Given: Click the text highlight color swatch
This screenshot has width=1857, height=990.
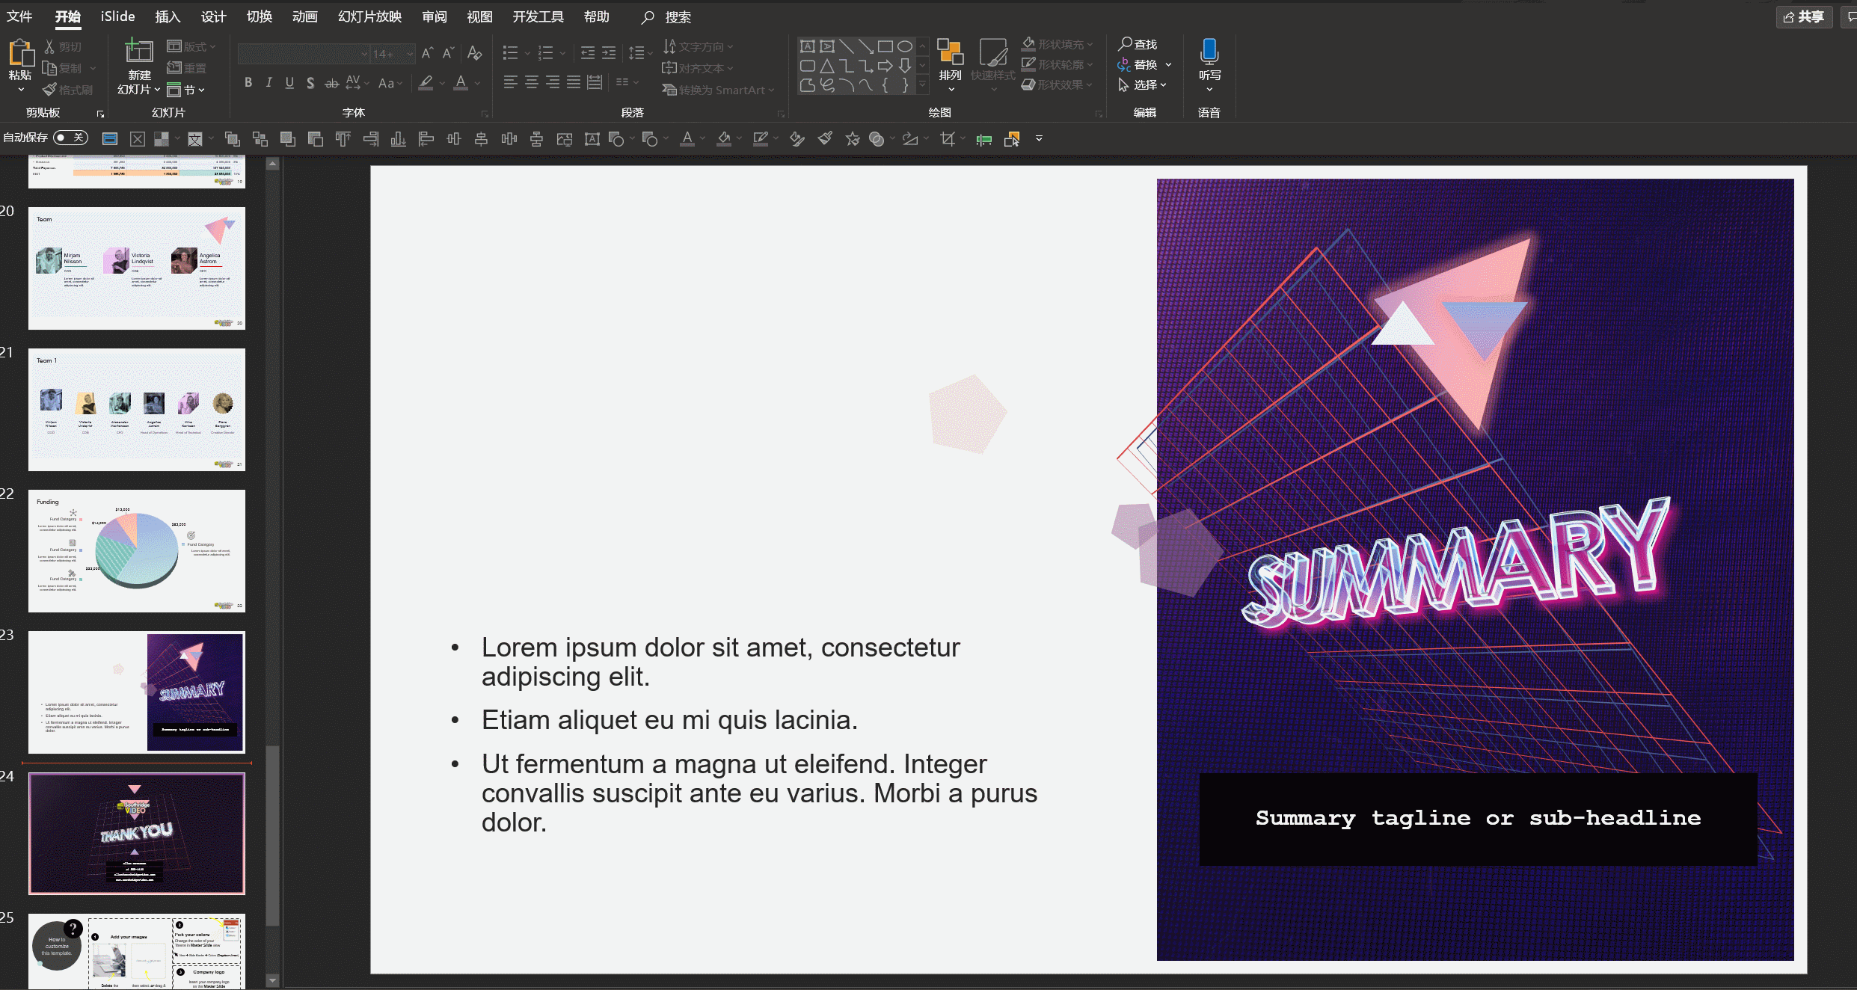Looking at the screenshot, I should (x=426, y=83).
